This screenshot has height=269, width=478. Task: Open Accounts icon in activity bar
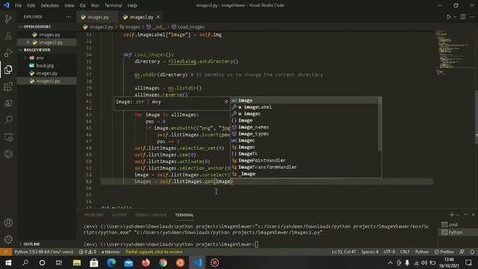(8, 223)
